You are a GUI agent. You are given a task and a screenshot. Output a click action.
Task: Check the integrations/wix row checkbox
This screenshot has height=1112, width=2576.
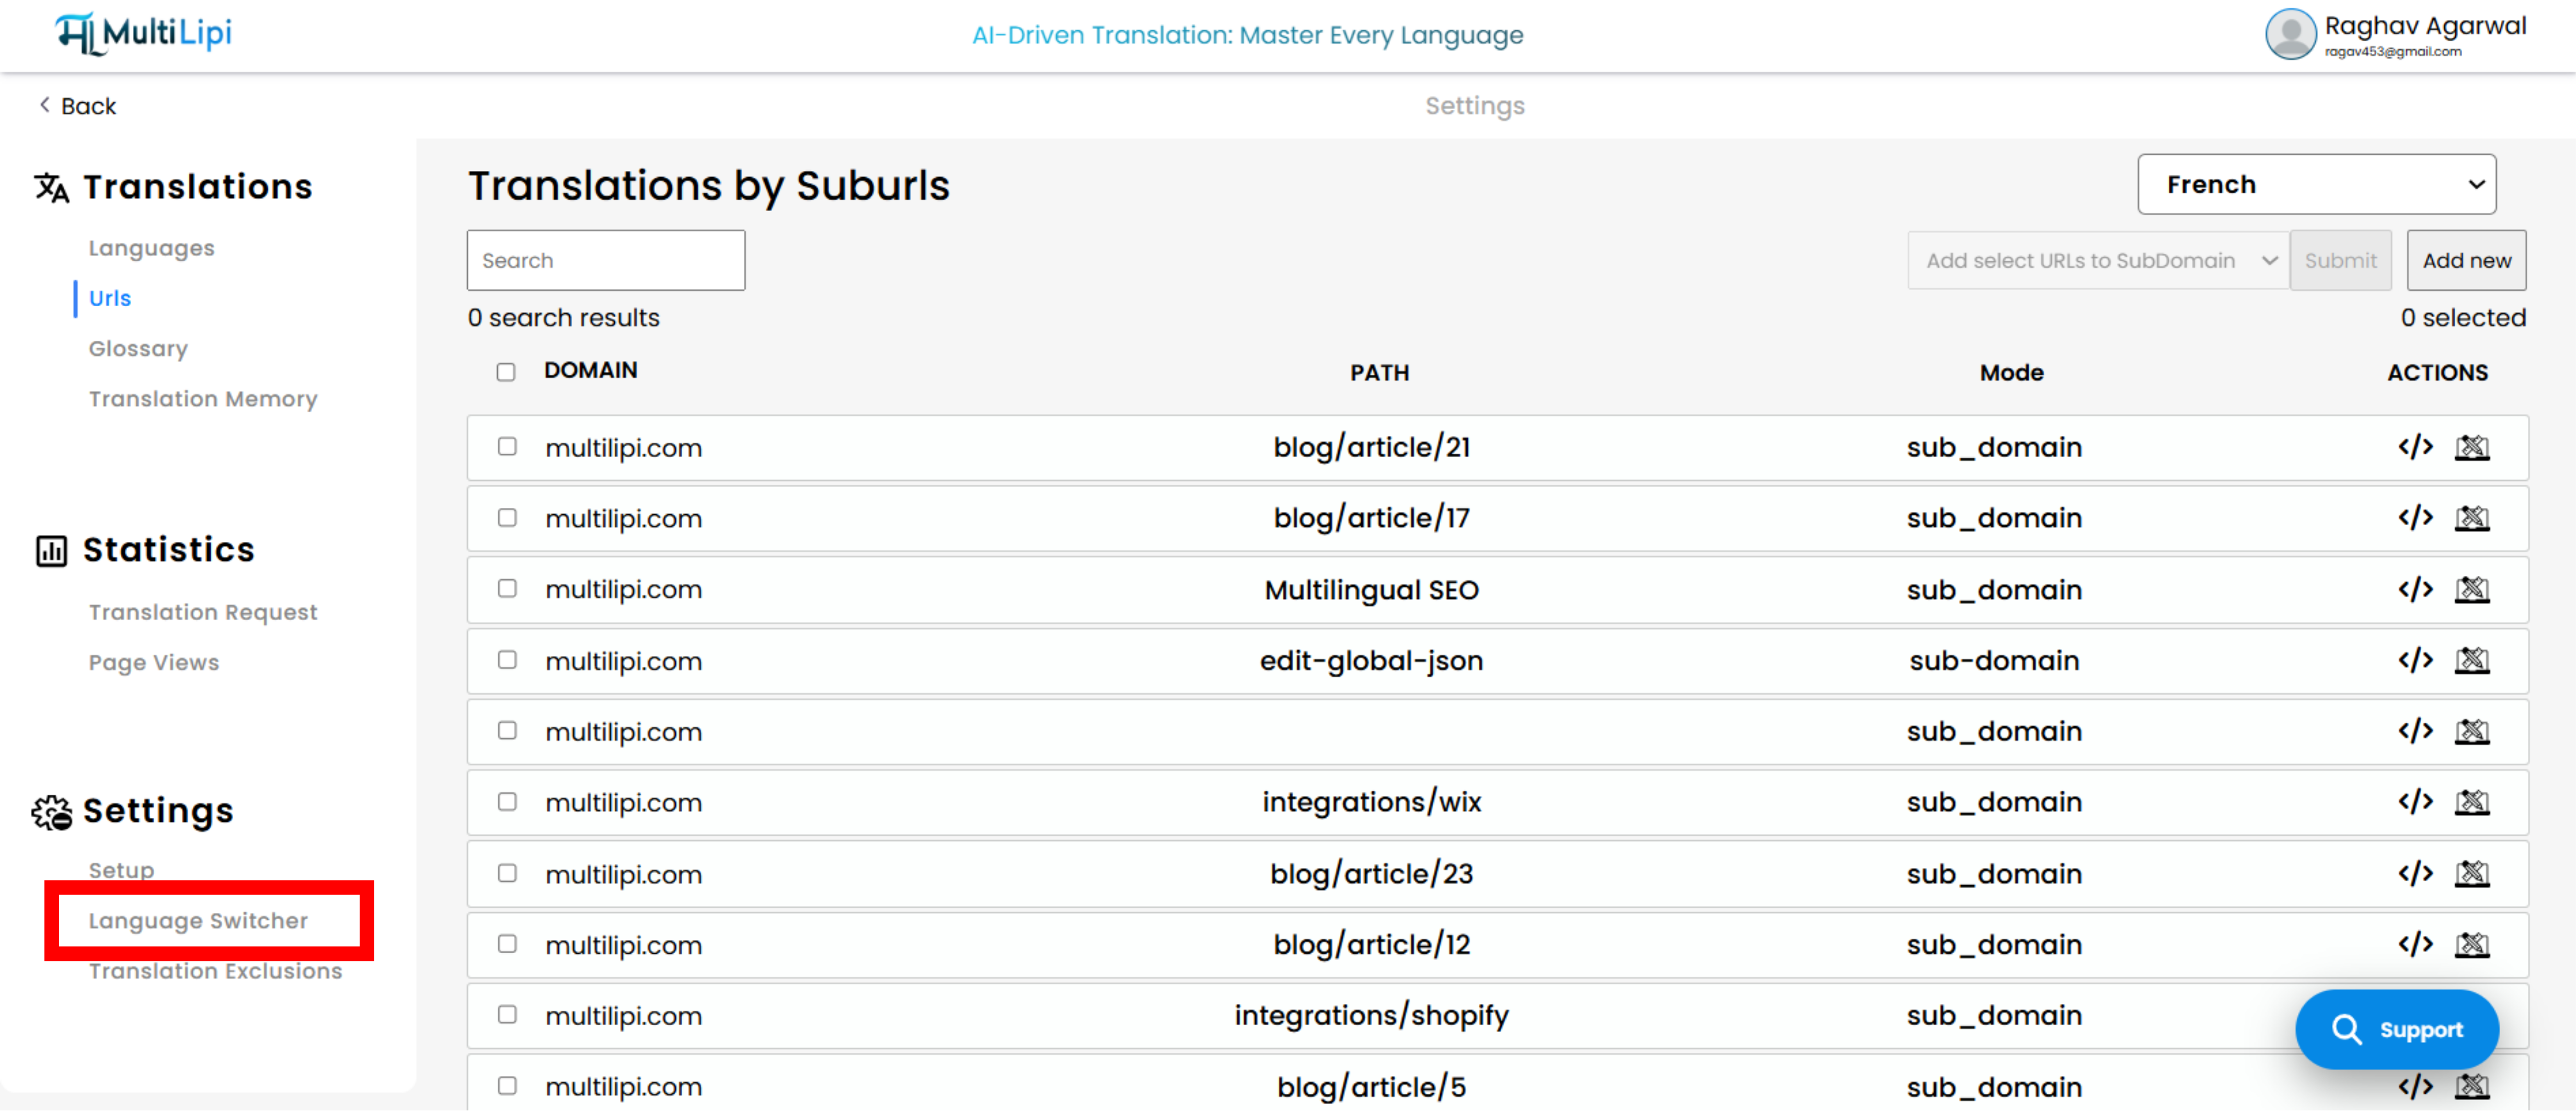pos(507,801)
